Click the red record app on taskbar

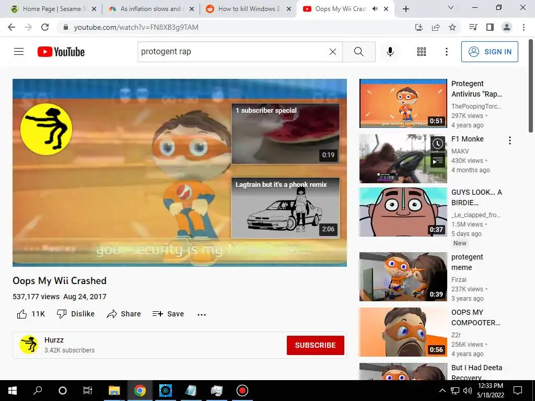[242, 391]
